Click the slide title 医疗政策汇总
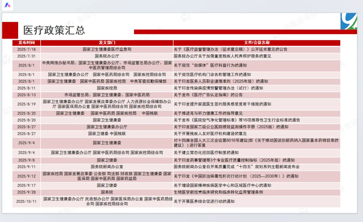Screen dimensions: 363x222 (x=54, y=30)
